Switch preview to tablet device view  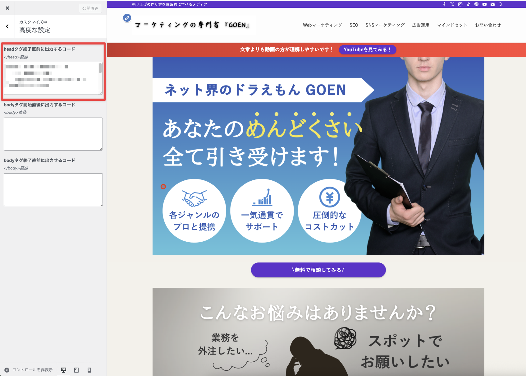click(76, 370)
